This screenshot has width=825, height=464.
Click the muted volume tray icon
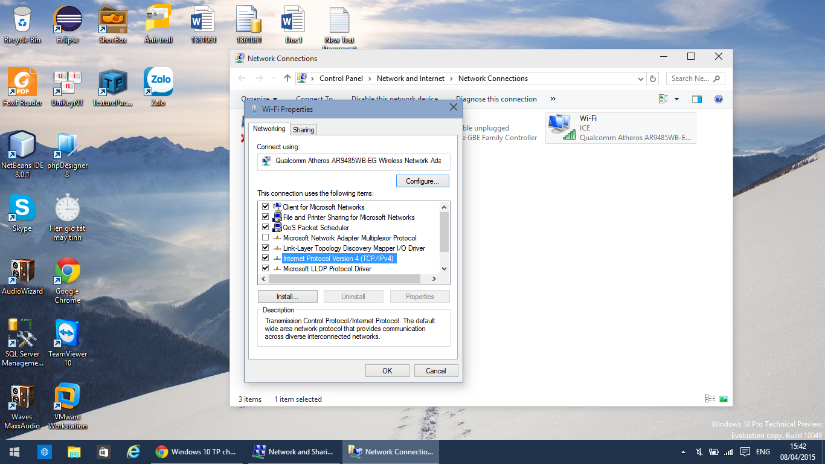click(699, 452)
